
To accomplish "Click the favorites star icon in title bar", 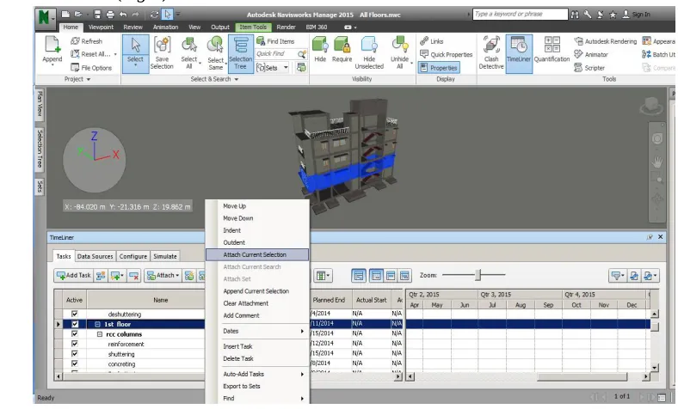I will pyautogui.click(x=613, y=15).
